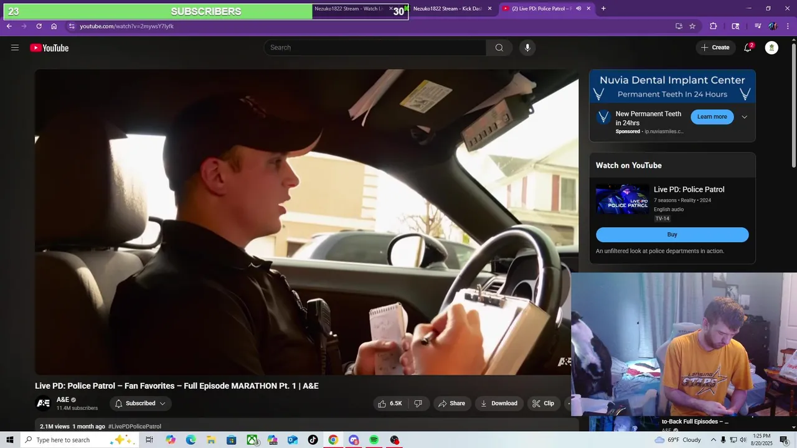
Task: Select the Live PD: Police Patrol tab
Action: coord(540,9)
